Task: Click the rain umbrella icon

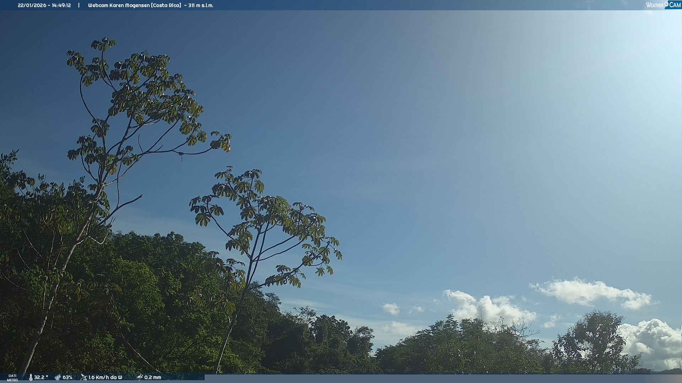Action: [140, 377]
